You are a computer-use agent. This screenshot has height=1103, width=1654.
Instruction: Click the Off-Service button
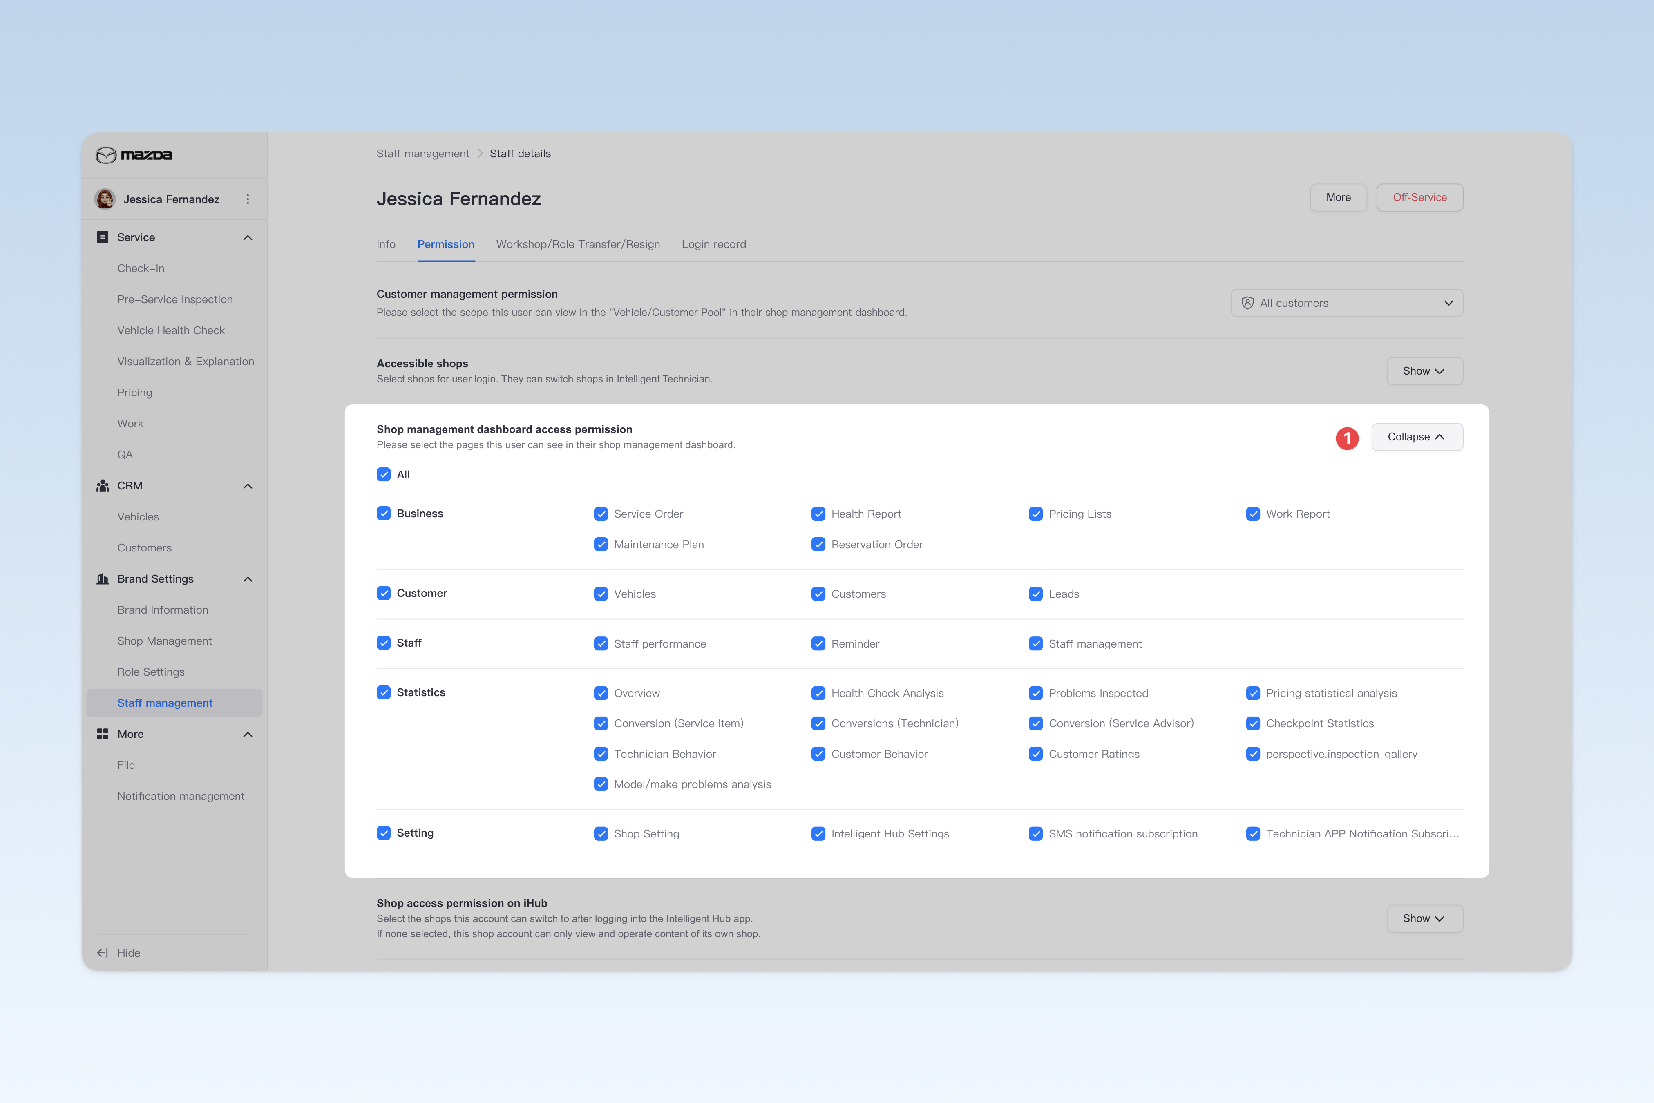click(1420, 198)
